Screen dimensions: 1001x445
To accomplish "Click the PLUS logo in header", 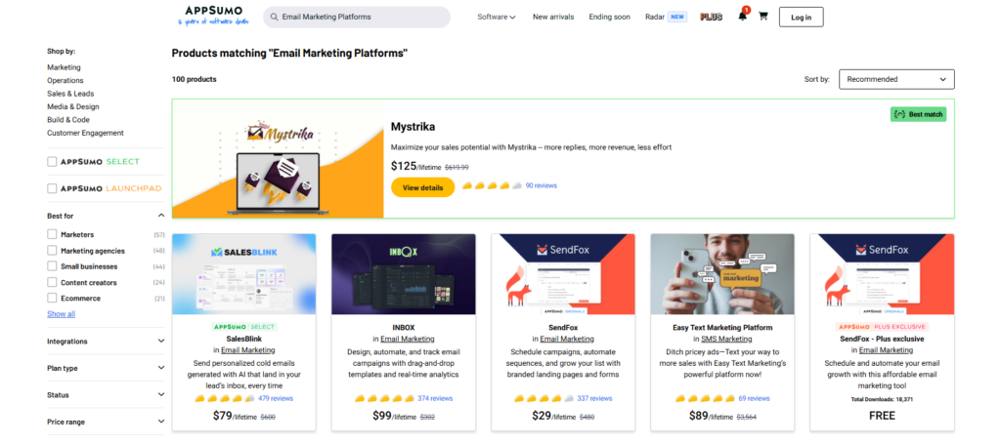I will tap(712, 18).
